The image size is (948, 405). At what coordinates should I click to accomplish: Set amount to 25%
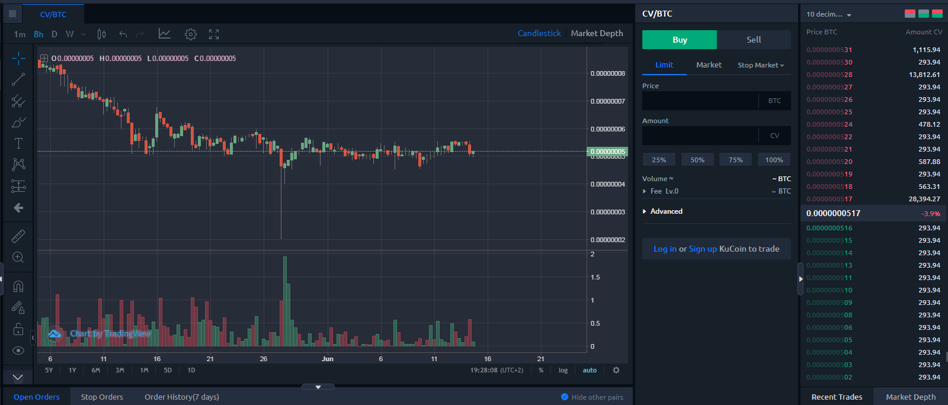point(659,160)
